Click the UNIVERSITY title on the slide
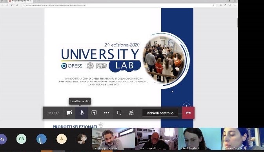 tap(100, 54)
